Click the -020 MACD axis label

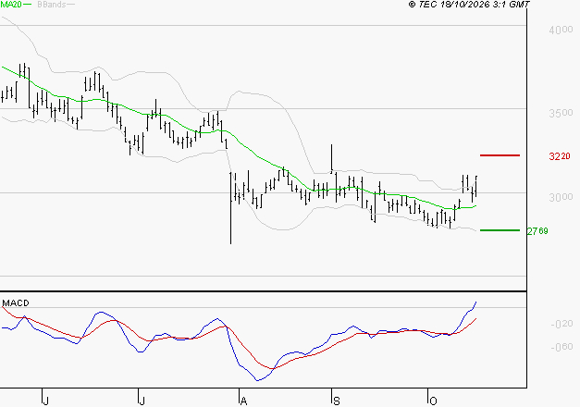tap(561, 324)
